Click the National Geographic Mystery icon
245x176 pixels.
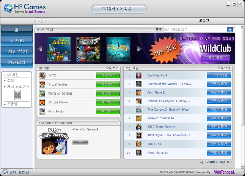click(138, 101)
